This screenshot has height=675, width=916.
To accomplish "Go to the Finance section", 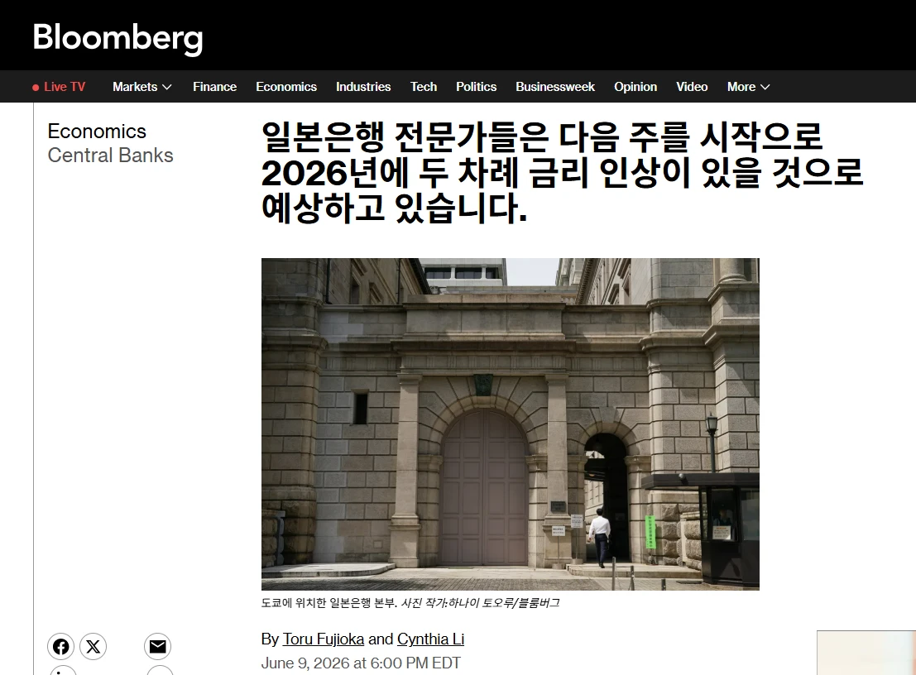I will pos(214,86).
